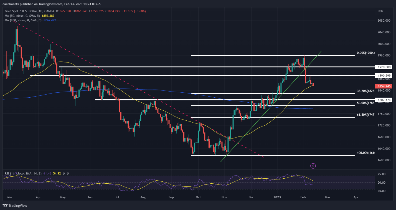Click the 2000.000 price axis tick

(384, 44)
